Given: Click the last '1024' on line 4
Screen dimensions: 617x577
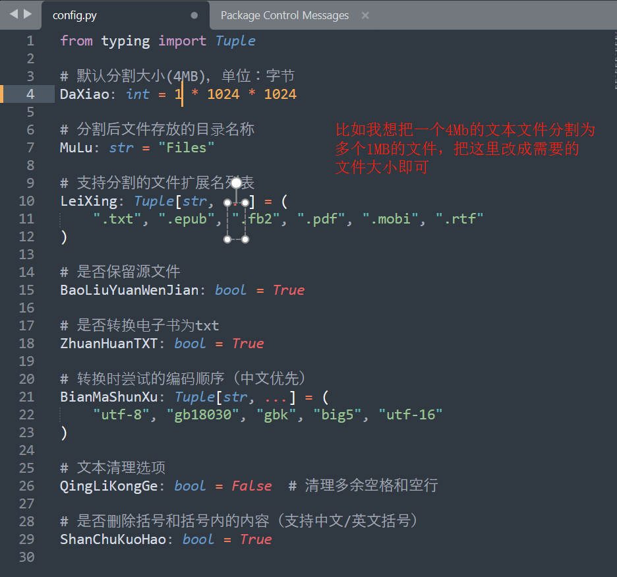Looking at the screenshot, I should [280, 94].
